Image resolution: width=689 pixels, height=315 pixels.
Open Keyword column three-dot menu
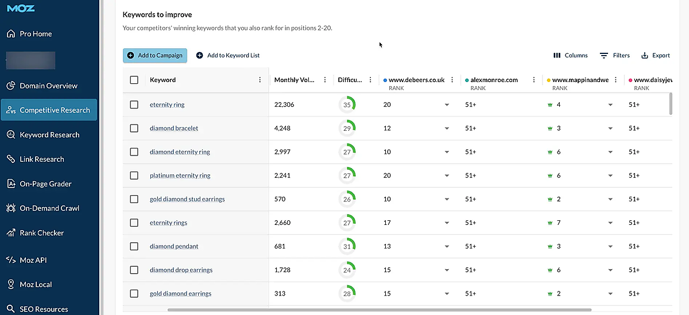tap(260, 80)
